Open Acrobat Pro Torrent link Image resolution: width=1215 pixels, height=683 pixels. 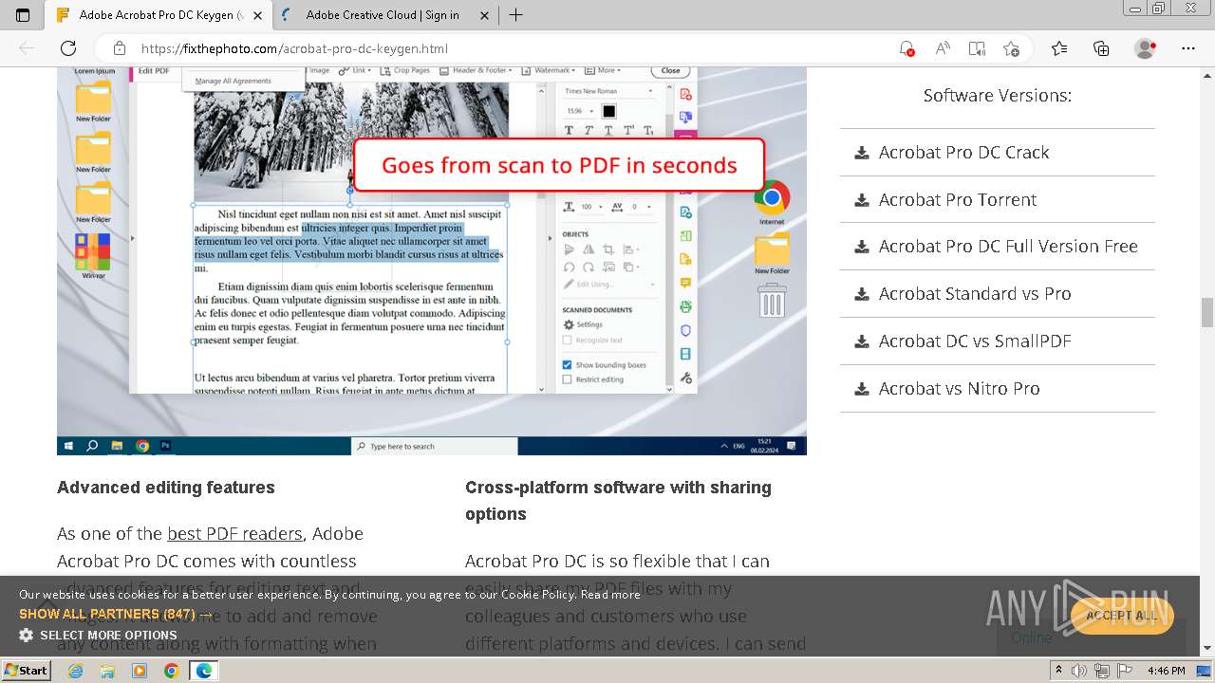click(957, 199)
